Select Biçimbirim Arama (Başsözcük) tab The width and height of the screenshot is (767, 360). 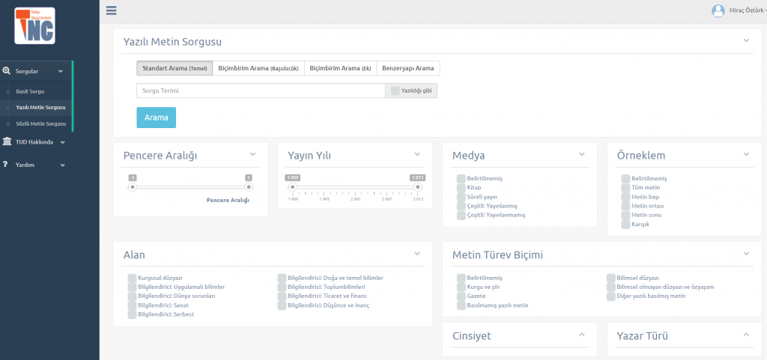[x=258, y=68]
